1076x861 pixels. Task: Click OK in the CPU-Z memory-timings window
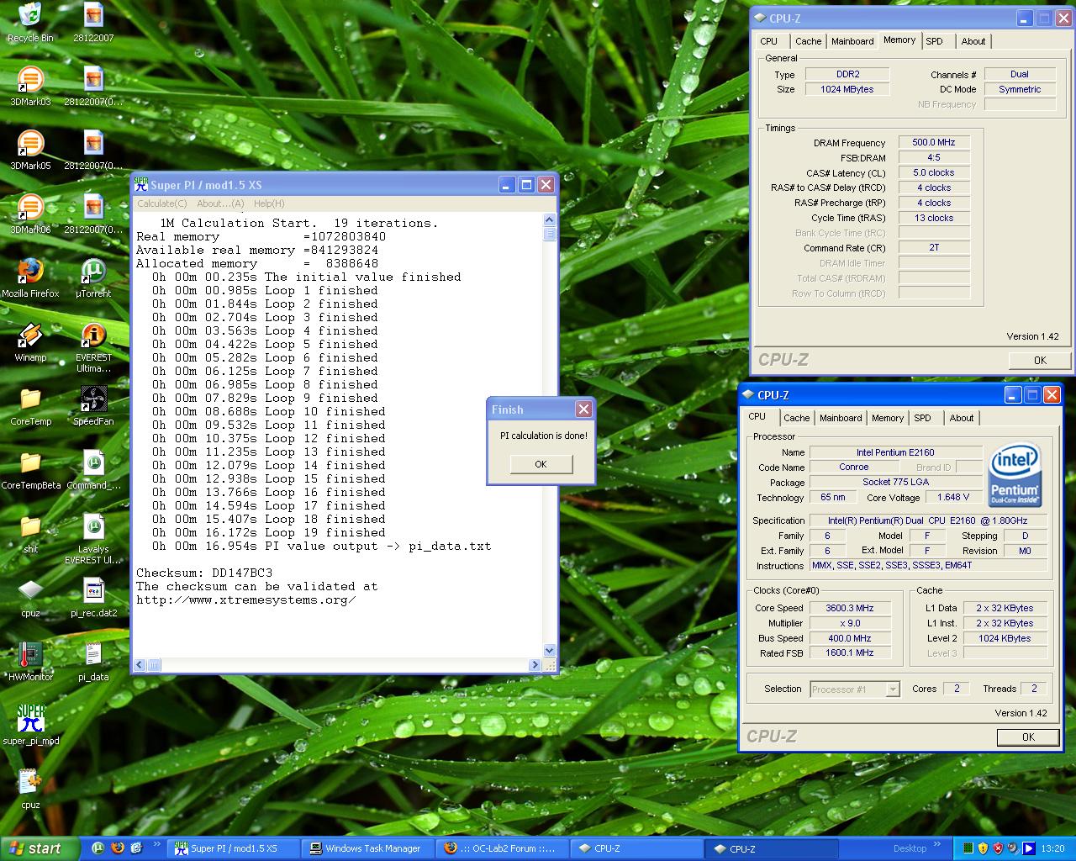1040,360
